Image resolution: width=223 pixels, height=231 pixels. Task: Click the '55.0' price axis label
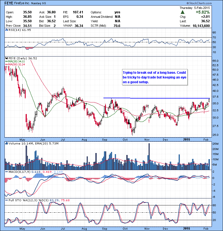point(215,61)
